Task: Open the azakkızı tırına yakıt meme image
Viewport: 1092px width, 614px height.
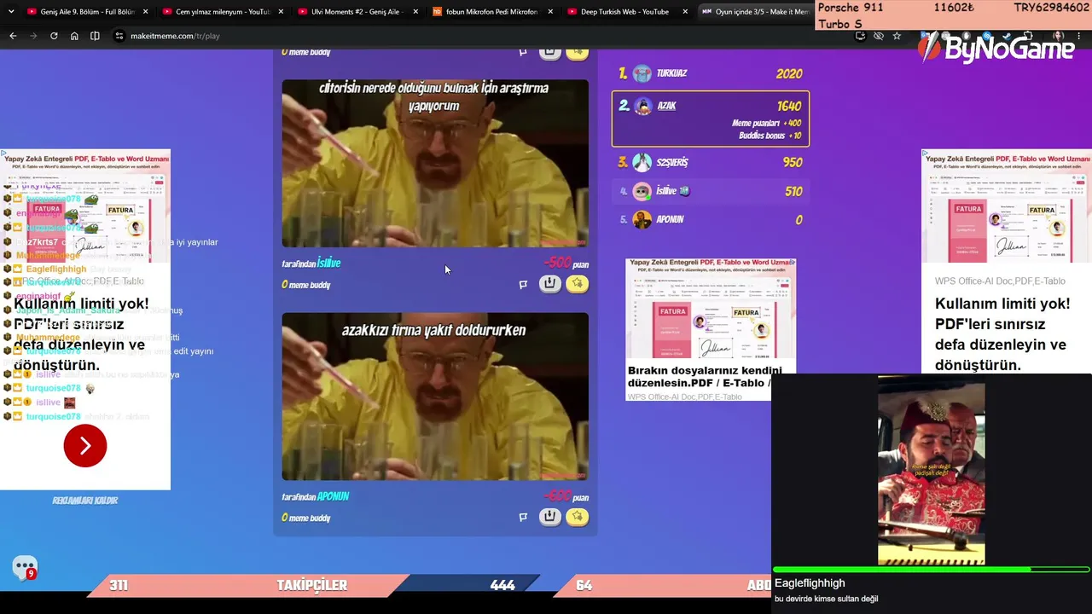Action: [x=435, y=397]
